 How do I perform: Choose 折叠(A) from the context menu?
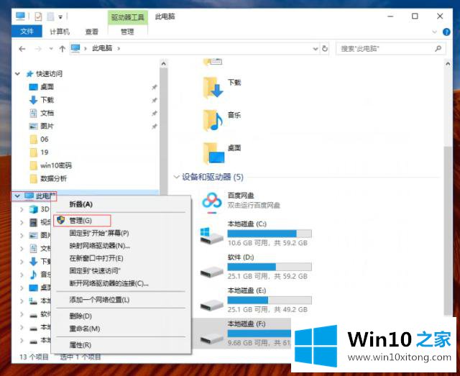[x=81, y=204]
